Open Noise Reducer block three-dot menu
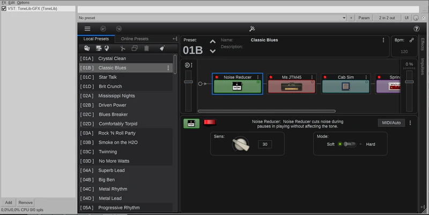This screenshot has height=215, width=429. 258,77
